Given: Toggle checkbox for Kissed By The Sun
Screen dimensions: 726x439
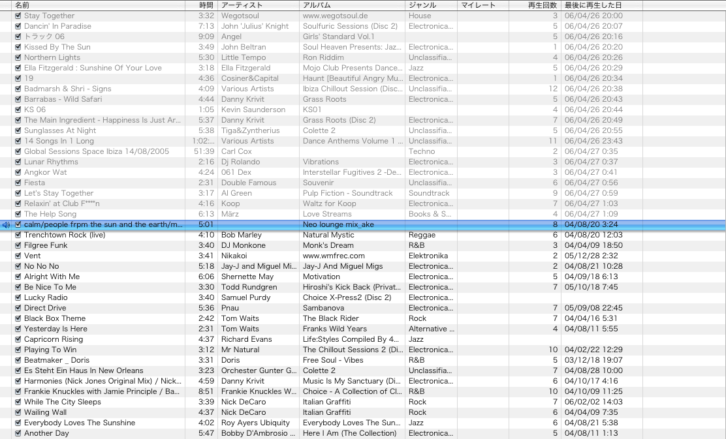Looking at the screenshot, I should [18, 47].
